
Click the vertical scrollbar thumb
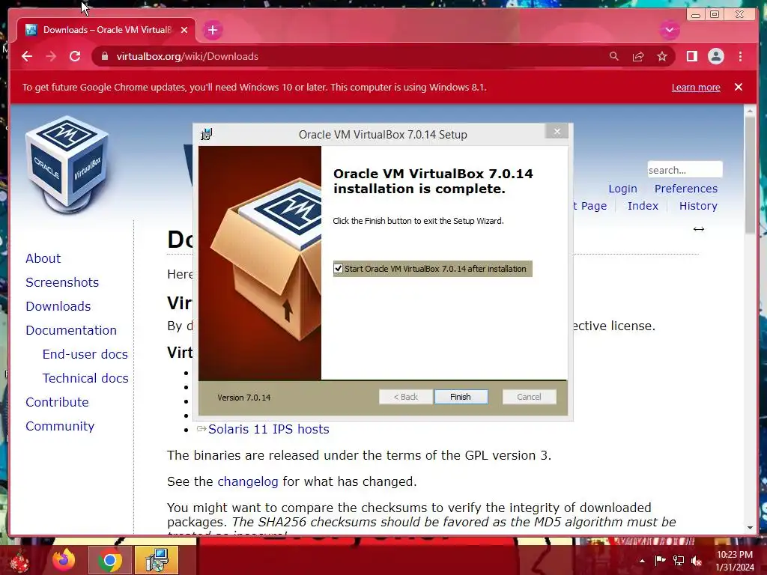750,175
